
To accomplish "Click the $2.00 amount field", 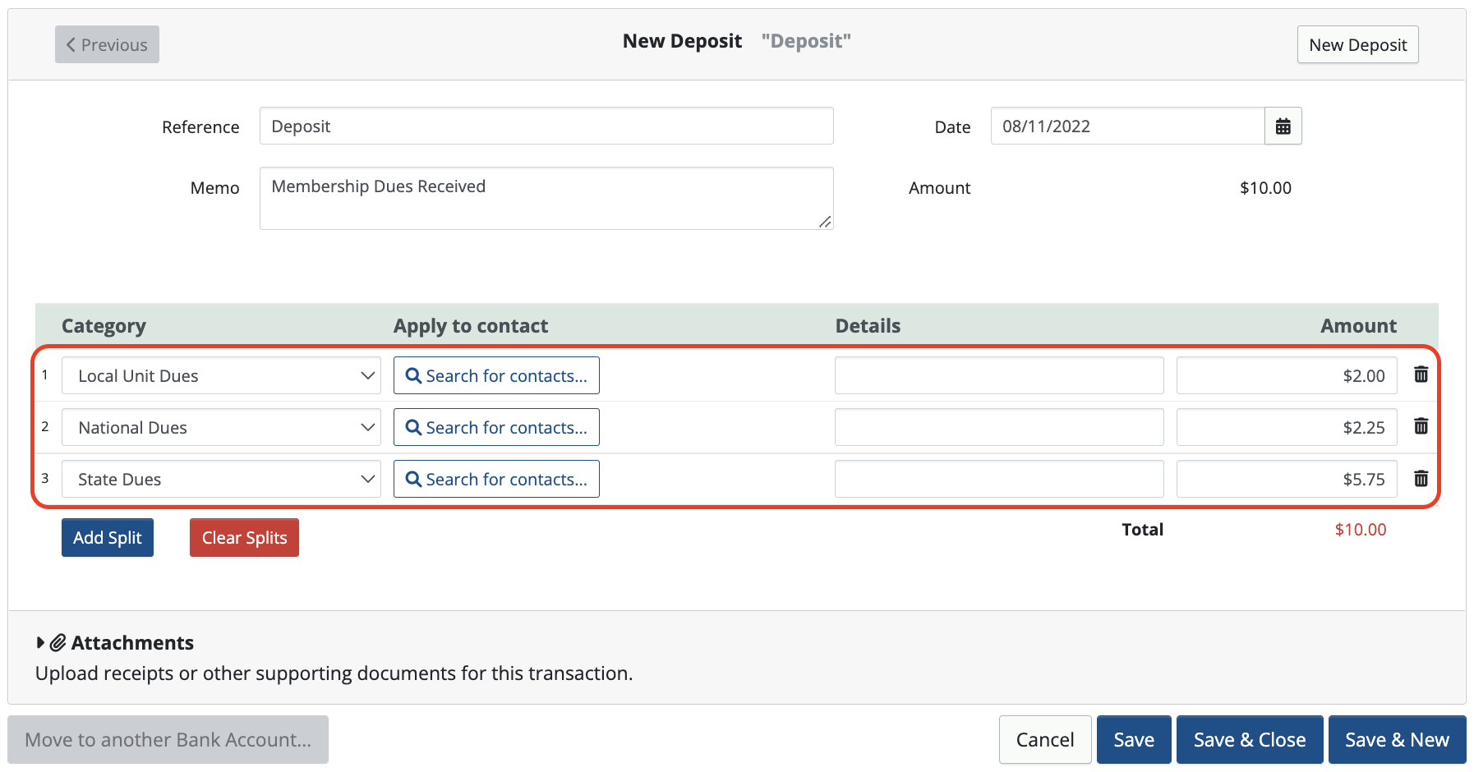I will click(1287, 375).
